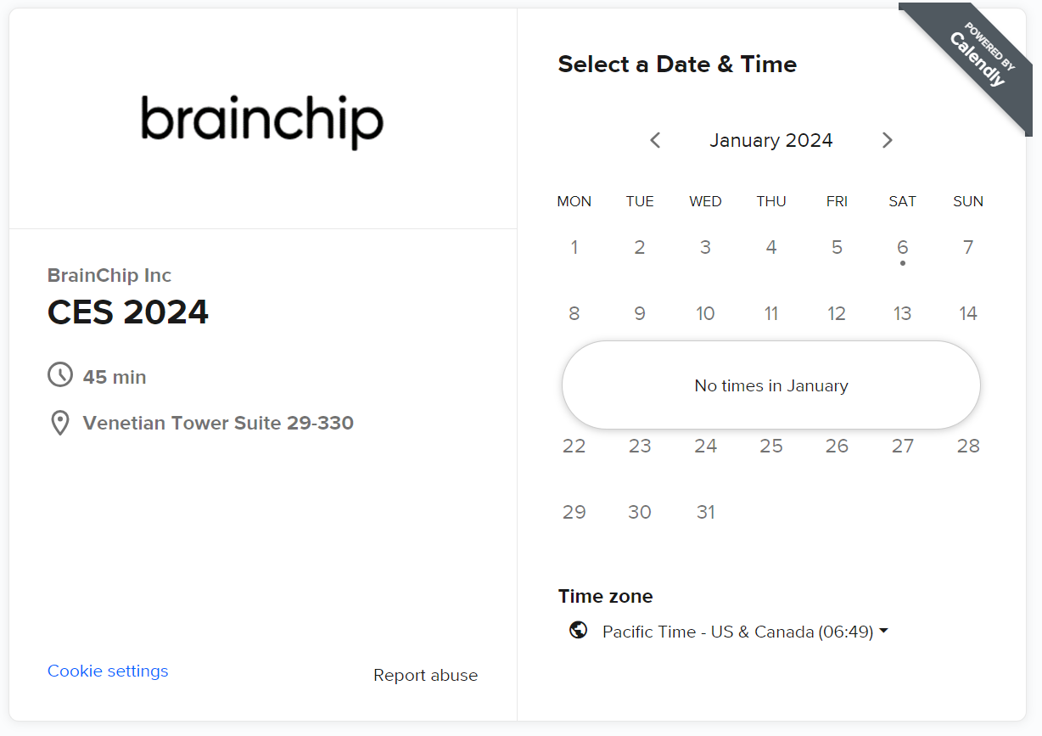Pick January 10 on the calendar

pyautogui.click(x=705, y=314)
